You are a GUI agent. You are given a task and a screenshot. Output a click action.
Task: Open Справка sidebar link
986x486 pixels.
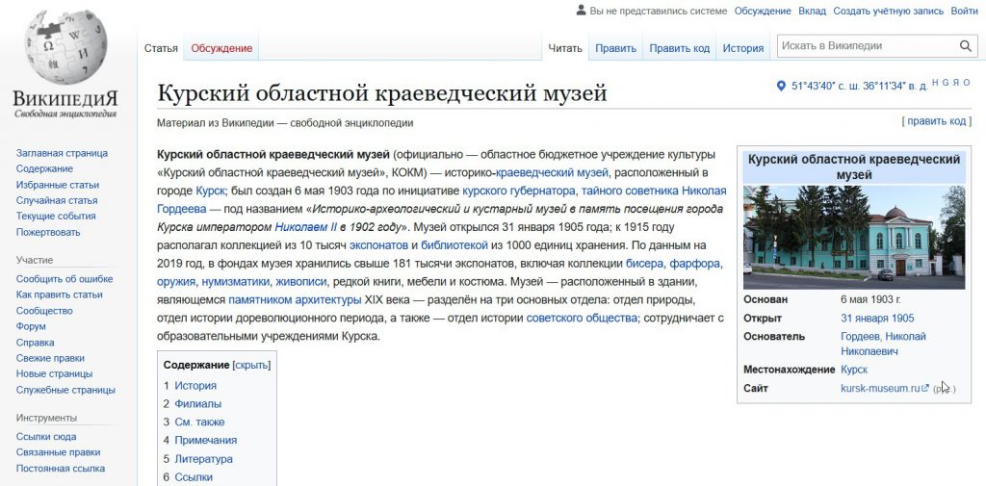(x=36, y=343)
